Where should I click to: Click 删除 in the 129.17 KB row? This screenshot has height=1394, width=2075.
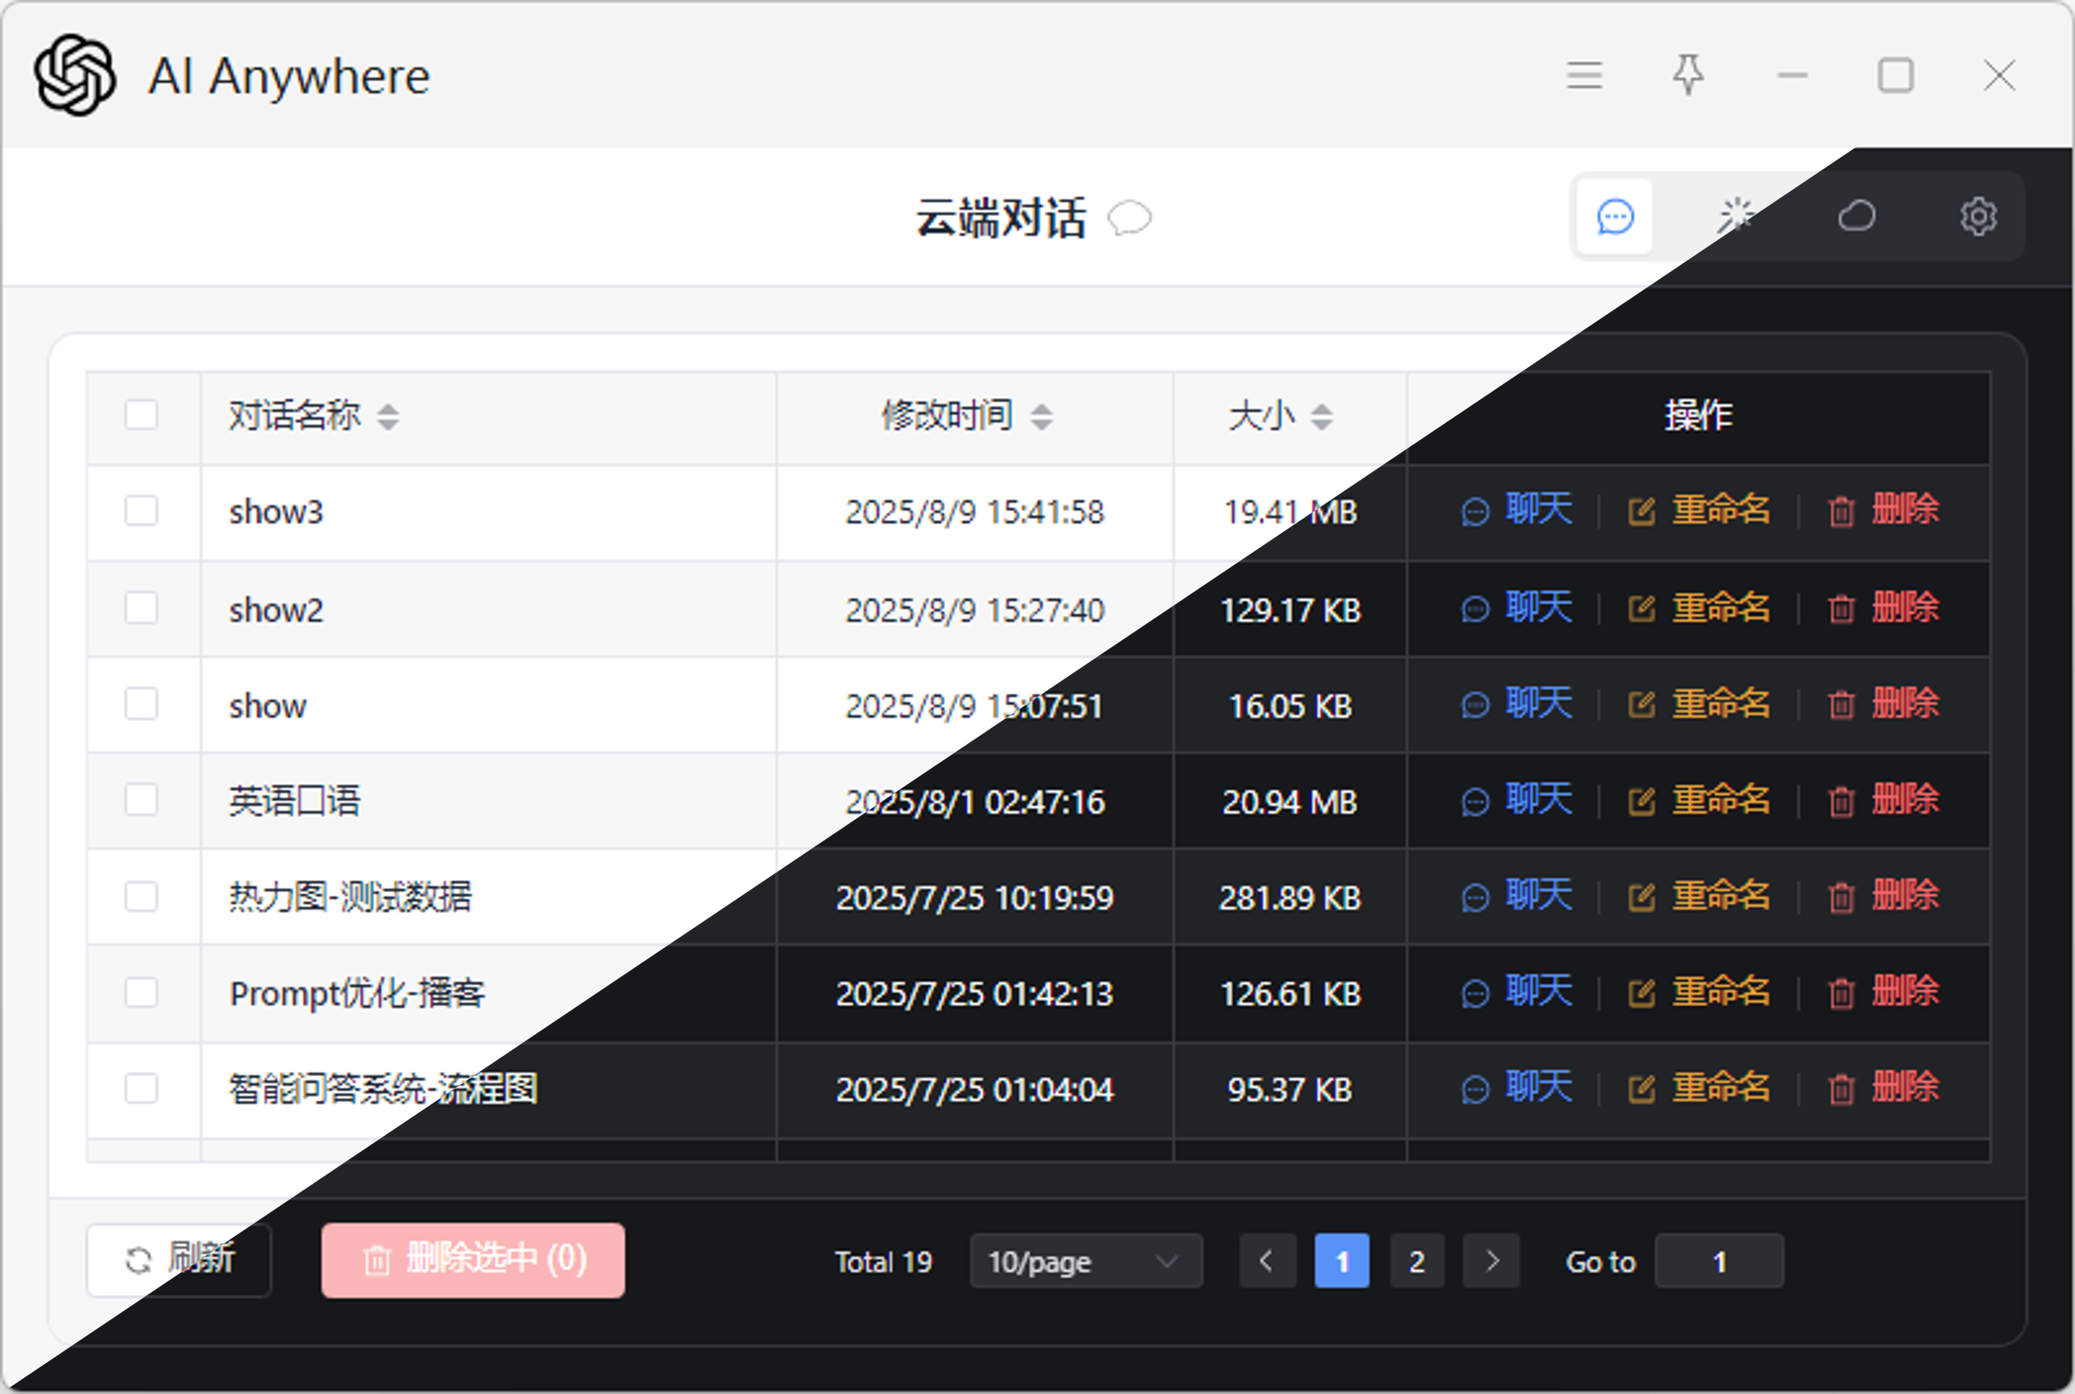1884,608
